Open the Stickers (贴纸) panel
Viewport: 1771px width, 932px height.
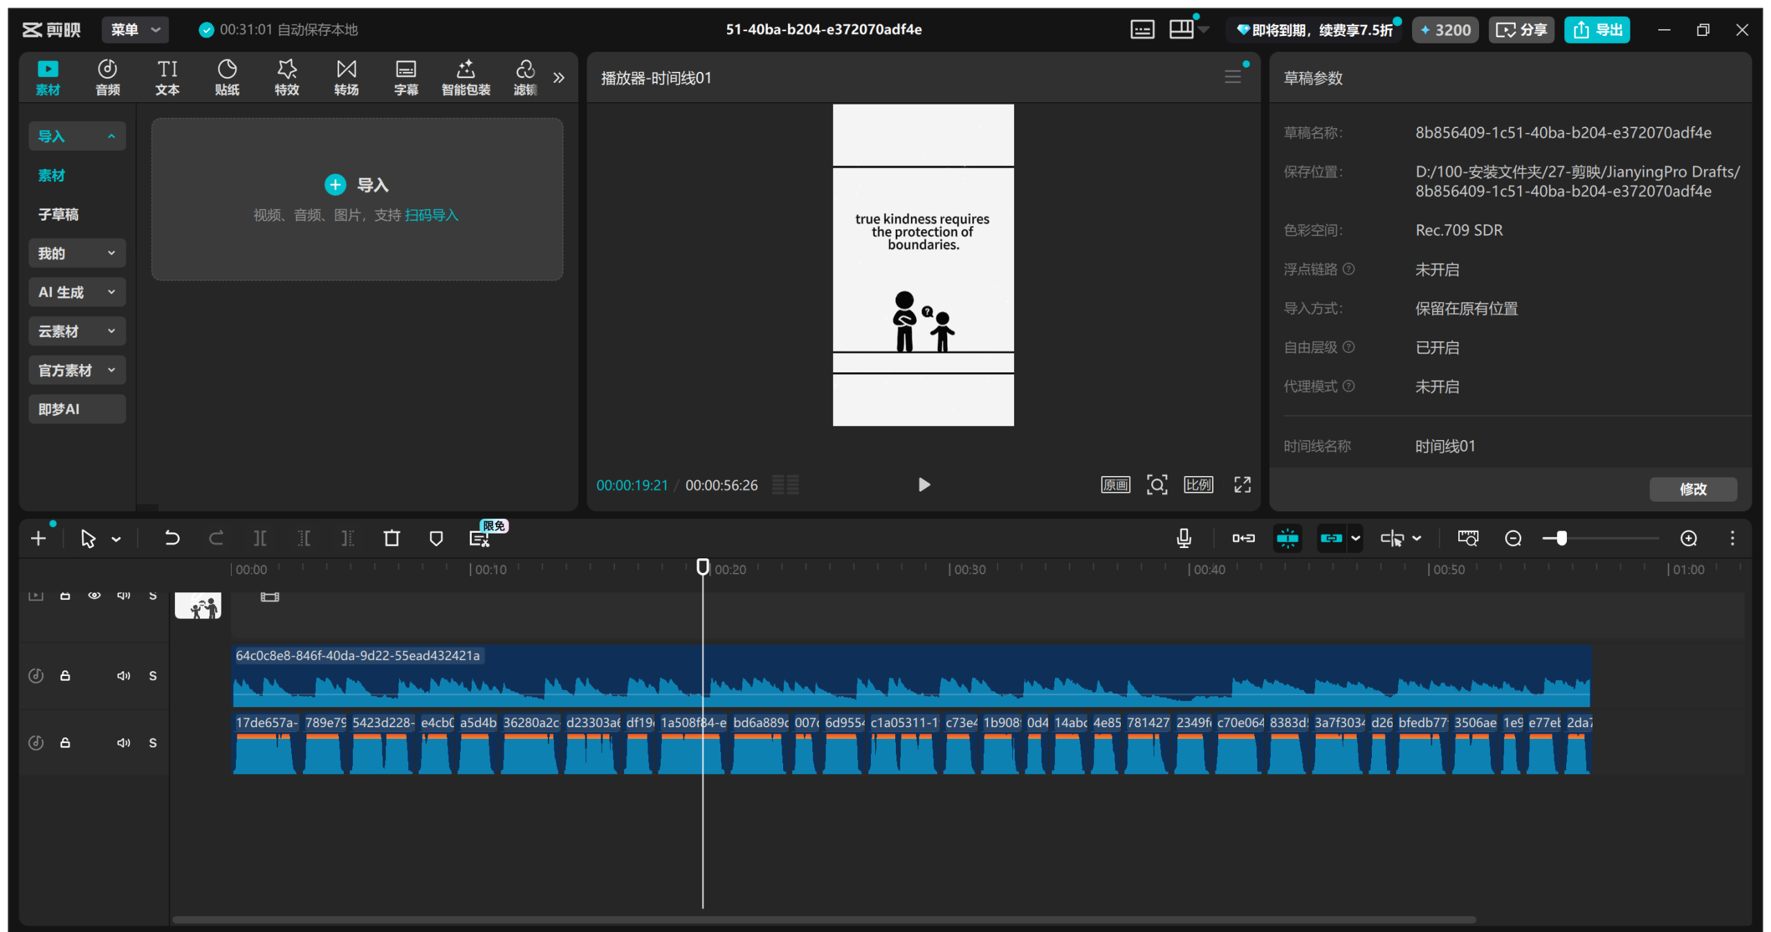(x=227, y=77)
